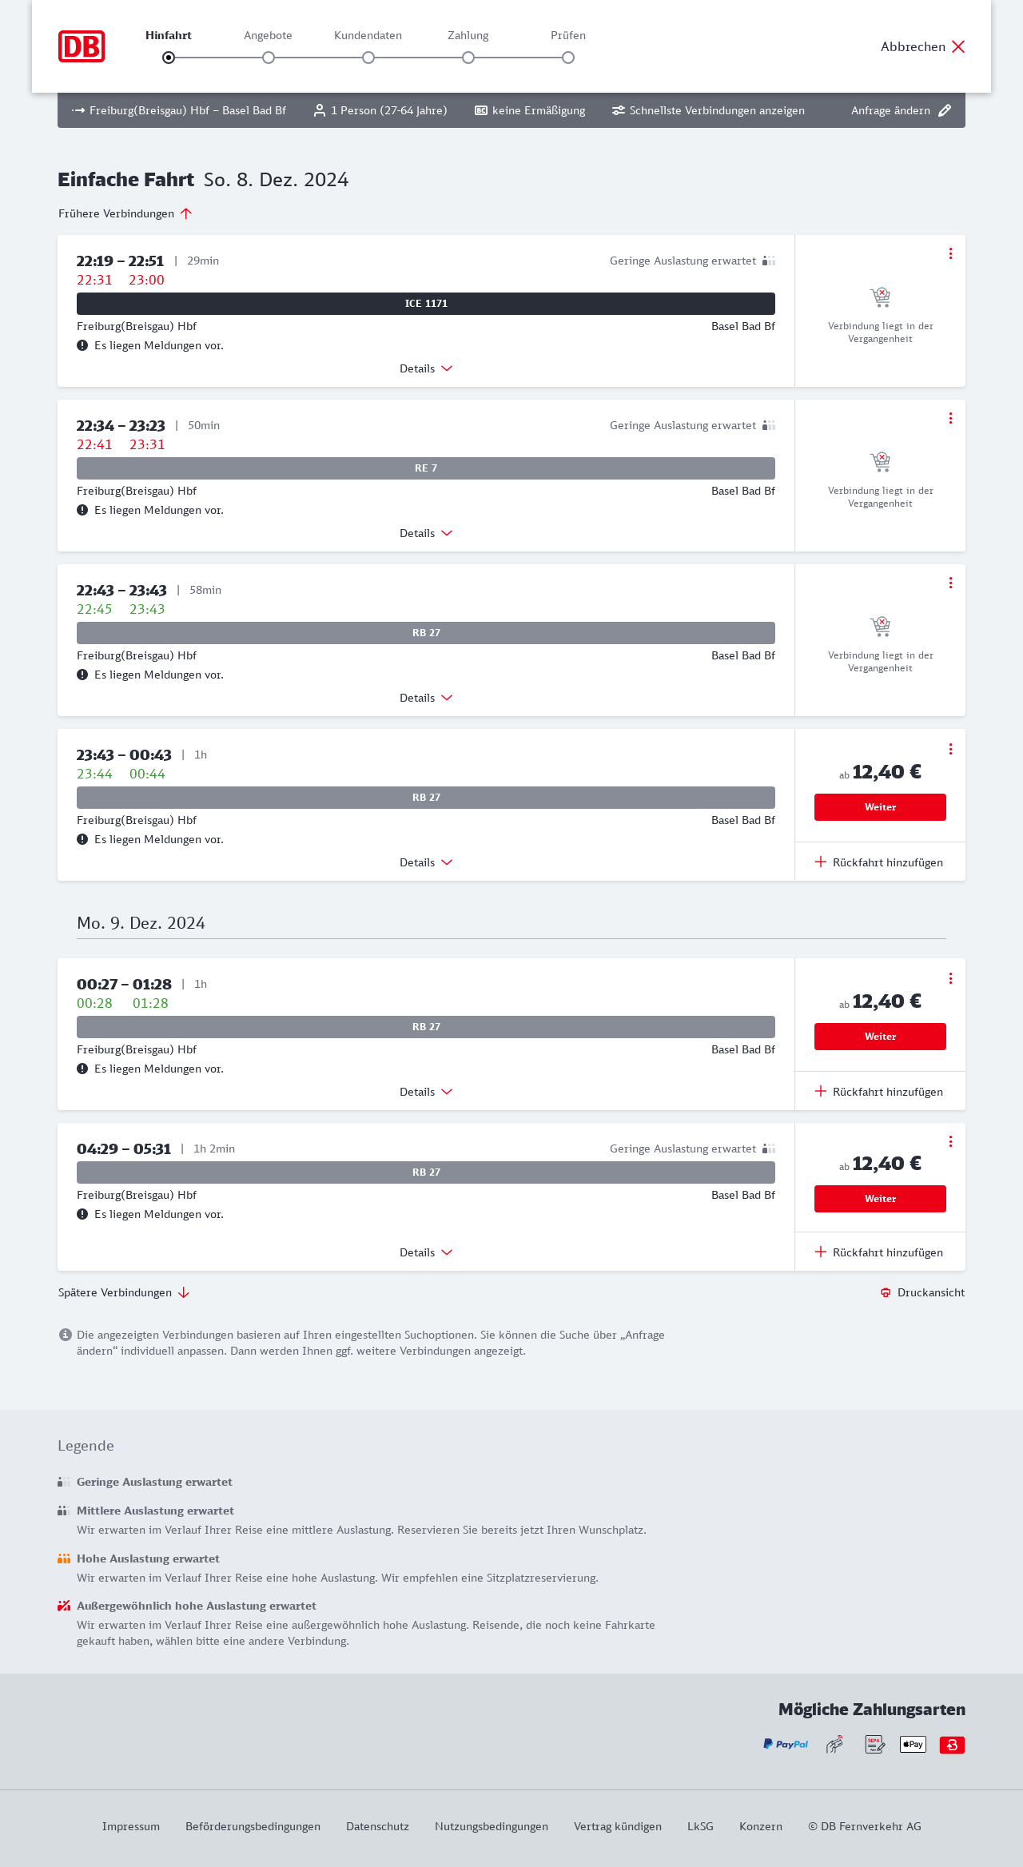Select the Angebote step circle
Image resolution: width=1023 pixels, height=1867 pixels.
click(x=269, y=58)
